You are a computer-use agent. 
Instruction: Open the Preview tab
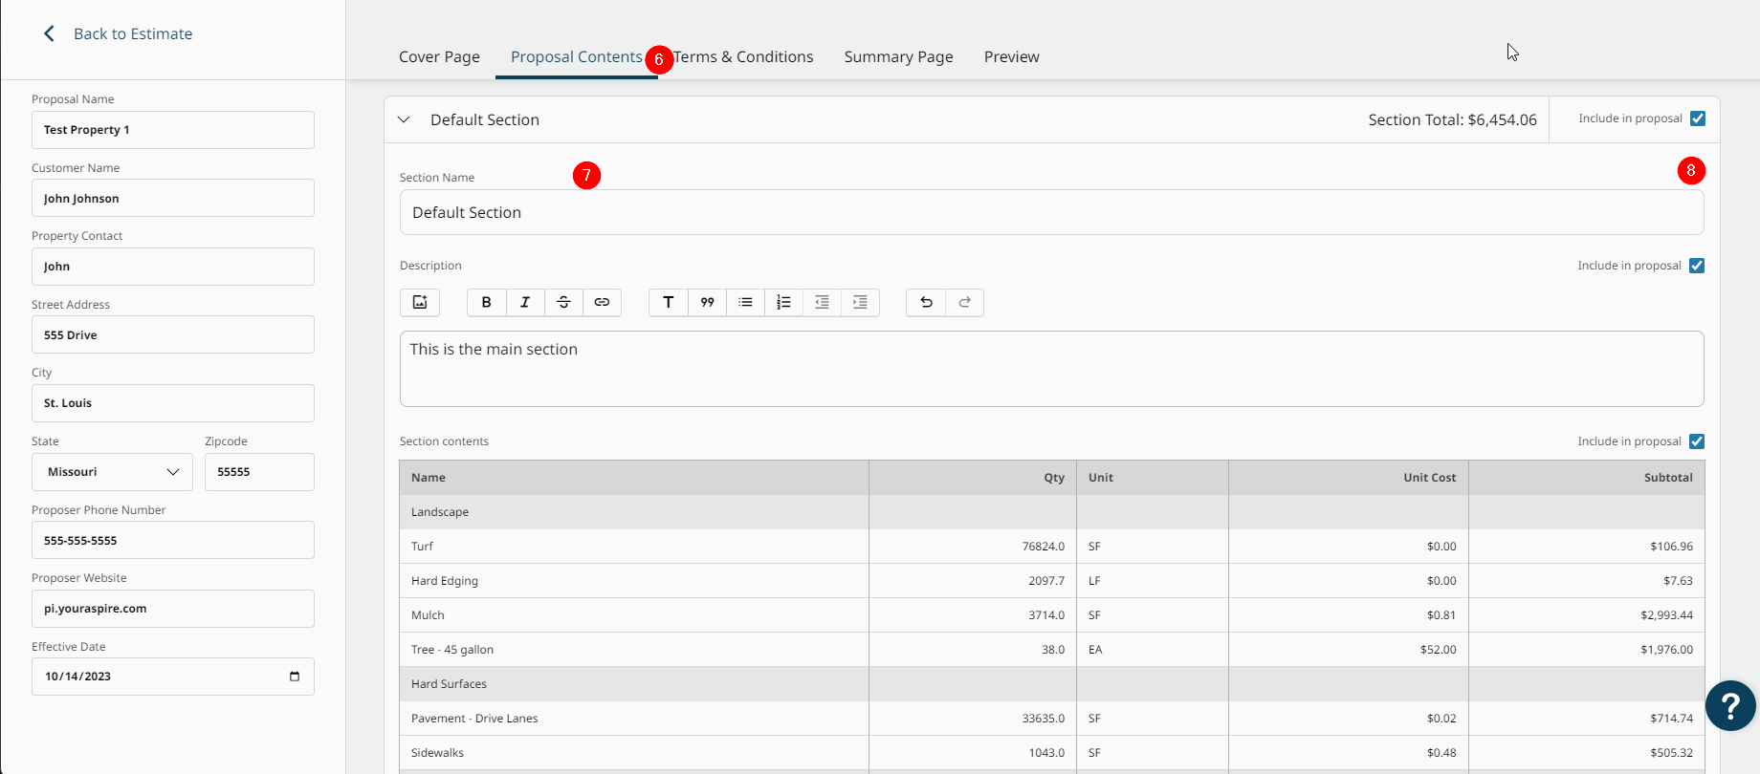[x=1011, y=56]
